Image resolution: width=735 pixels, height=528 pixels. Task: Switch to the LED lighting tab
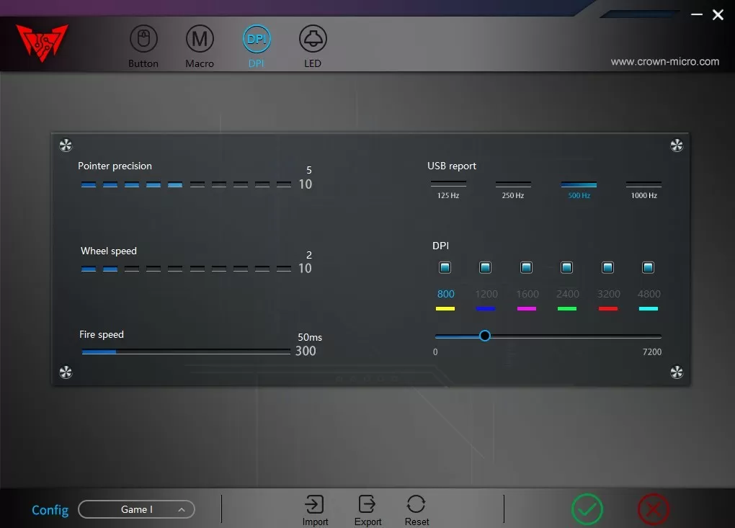pos(313,38)
